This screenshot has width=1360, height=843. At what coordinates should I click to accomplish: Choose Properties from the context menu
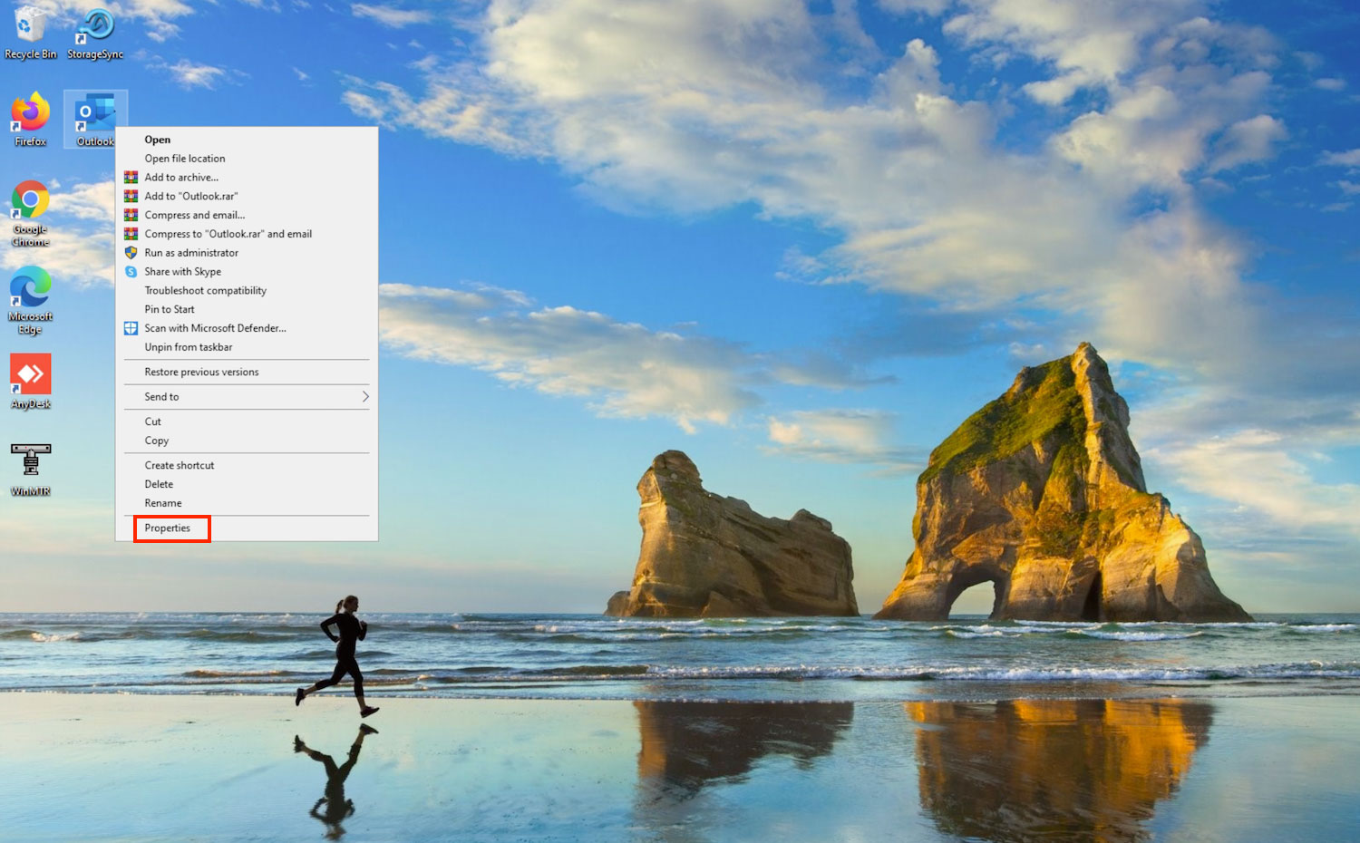[168, 528]
